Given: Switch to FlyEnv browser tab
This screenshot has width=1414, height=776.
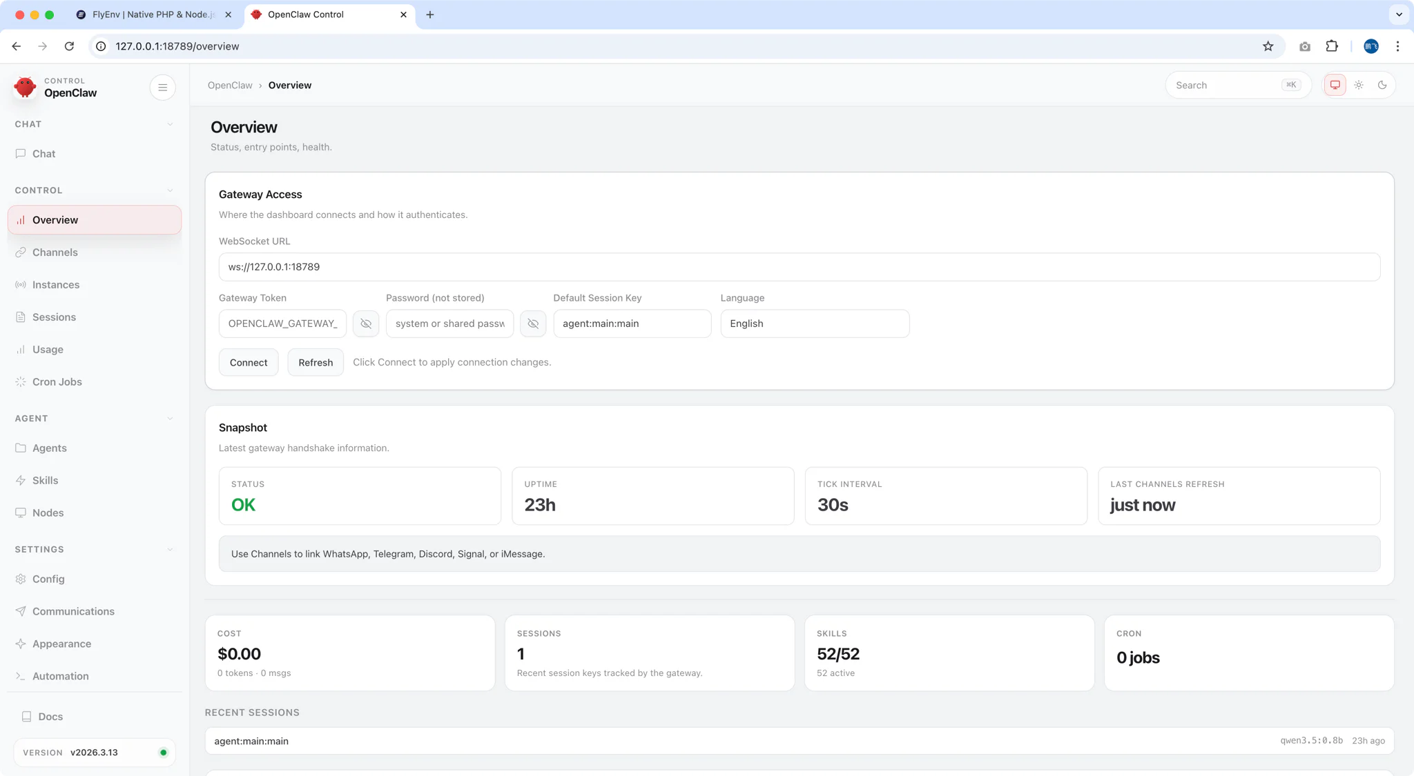Looking at the screenshot, I should (x=153, y=14).
